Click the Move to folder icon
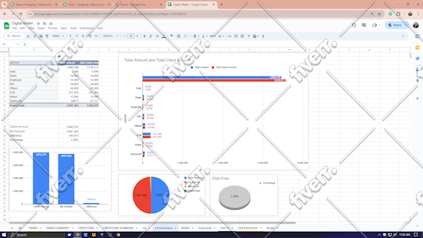 (x=45, y=24)
